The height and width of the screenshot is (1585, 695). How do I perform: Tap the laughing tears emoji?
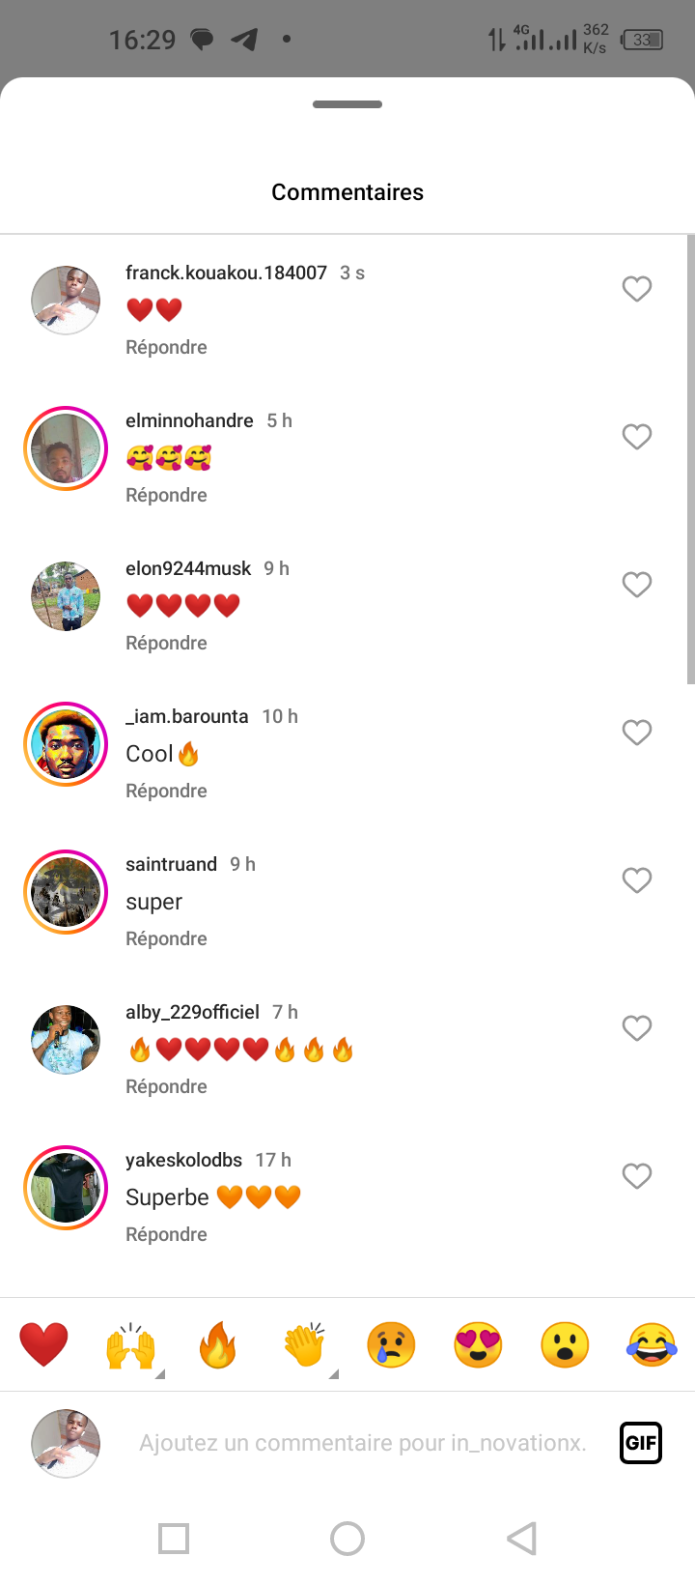click(652, 1344)
